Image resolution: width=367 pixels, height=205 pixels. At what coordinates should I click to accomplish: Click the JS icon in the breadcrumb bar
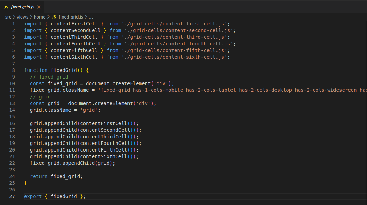pyautogui.click(x=54, y=17)
